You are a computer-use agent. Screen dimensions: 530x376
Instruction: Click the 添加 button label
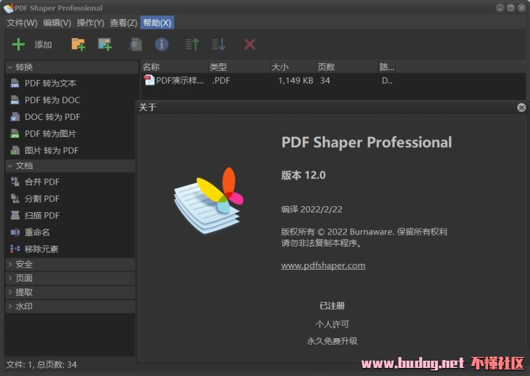(x=43, y=44)
